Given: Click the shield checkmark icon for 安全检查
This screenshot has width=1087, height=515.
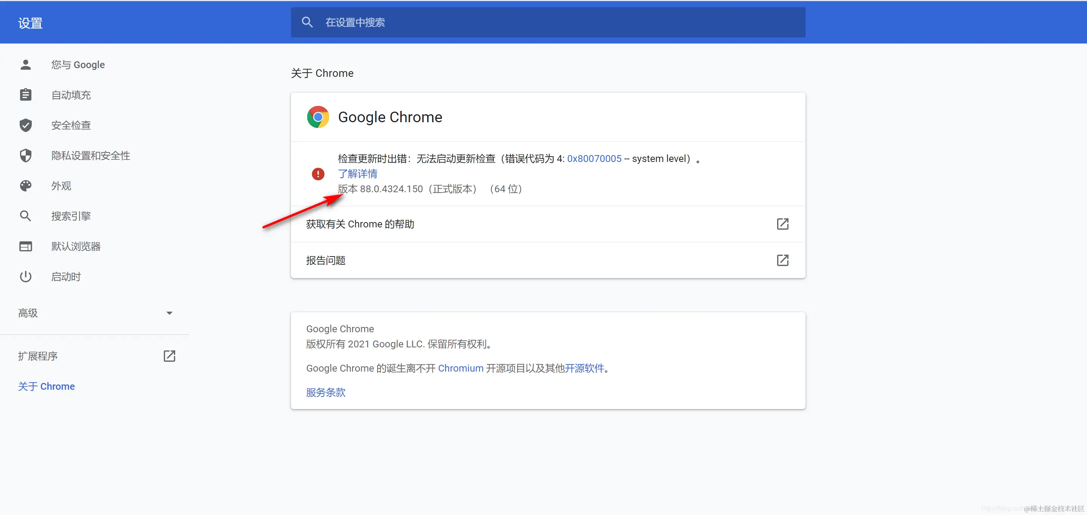Looking at the screenshot, I should point(26,125).
